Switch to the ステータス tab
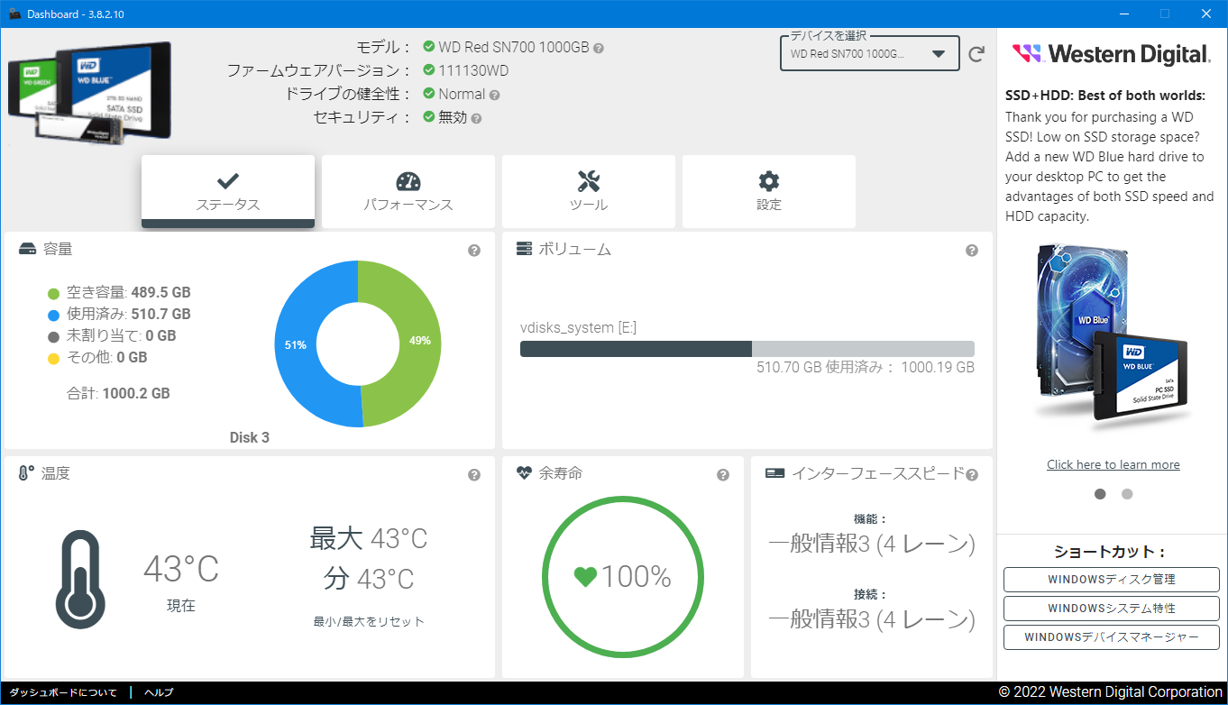The width and height of the screenshot is (1228, 705). pos(228,191)
